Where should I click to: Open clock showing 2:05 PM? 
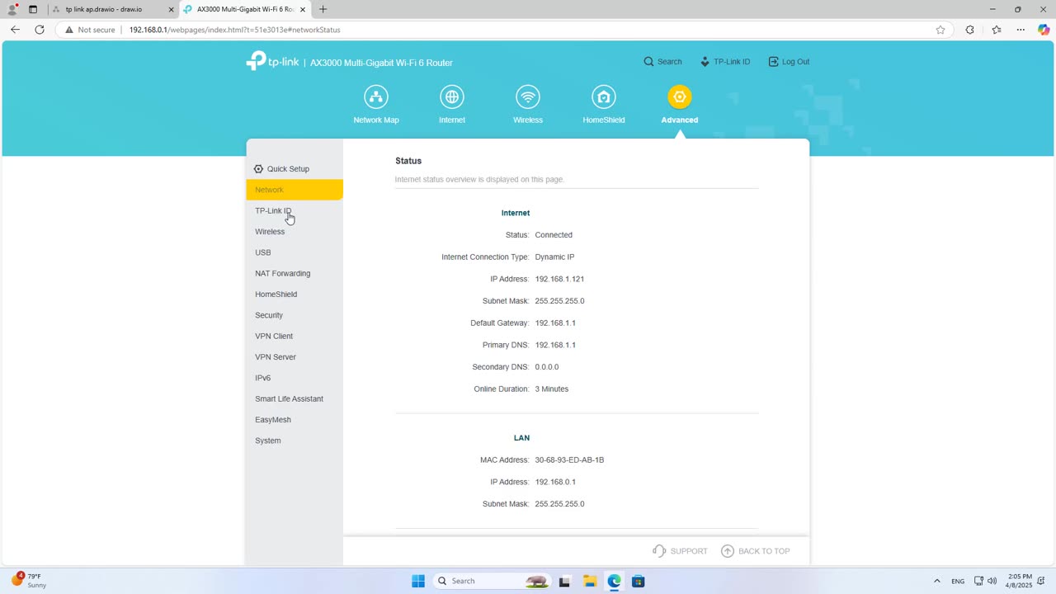tap(1020, 581)
